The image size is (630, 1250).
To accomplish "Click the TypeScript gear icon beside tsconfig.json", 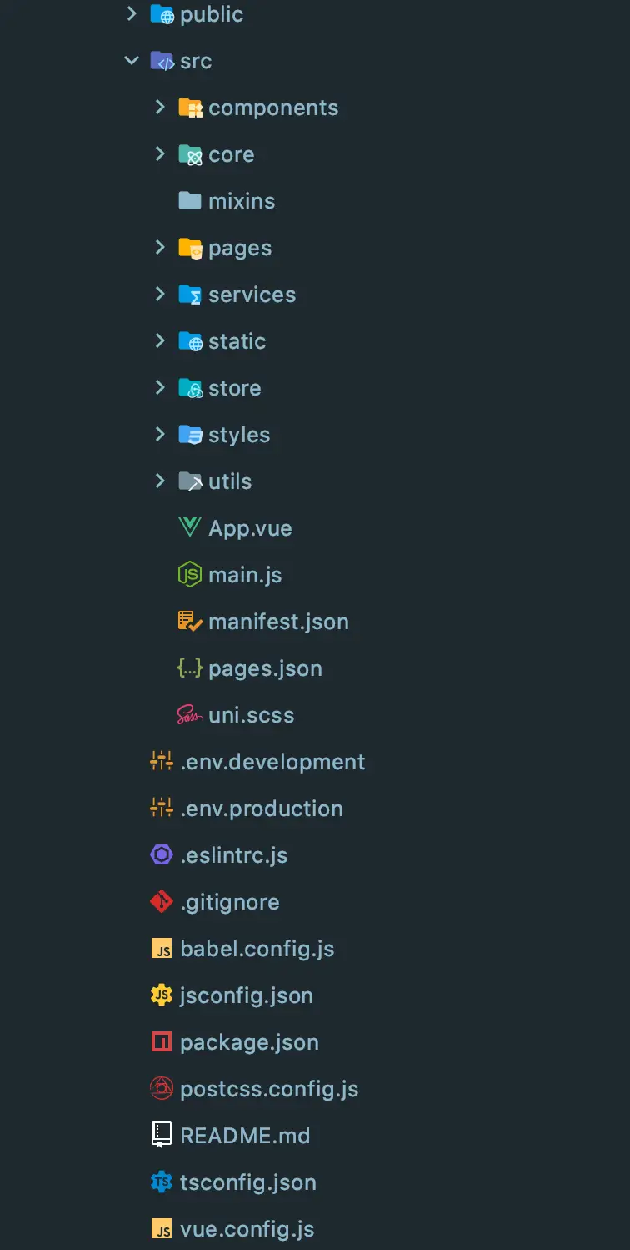I will (x=162, y=1182).
